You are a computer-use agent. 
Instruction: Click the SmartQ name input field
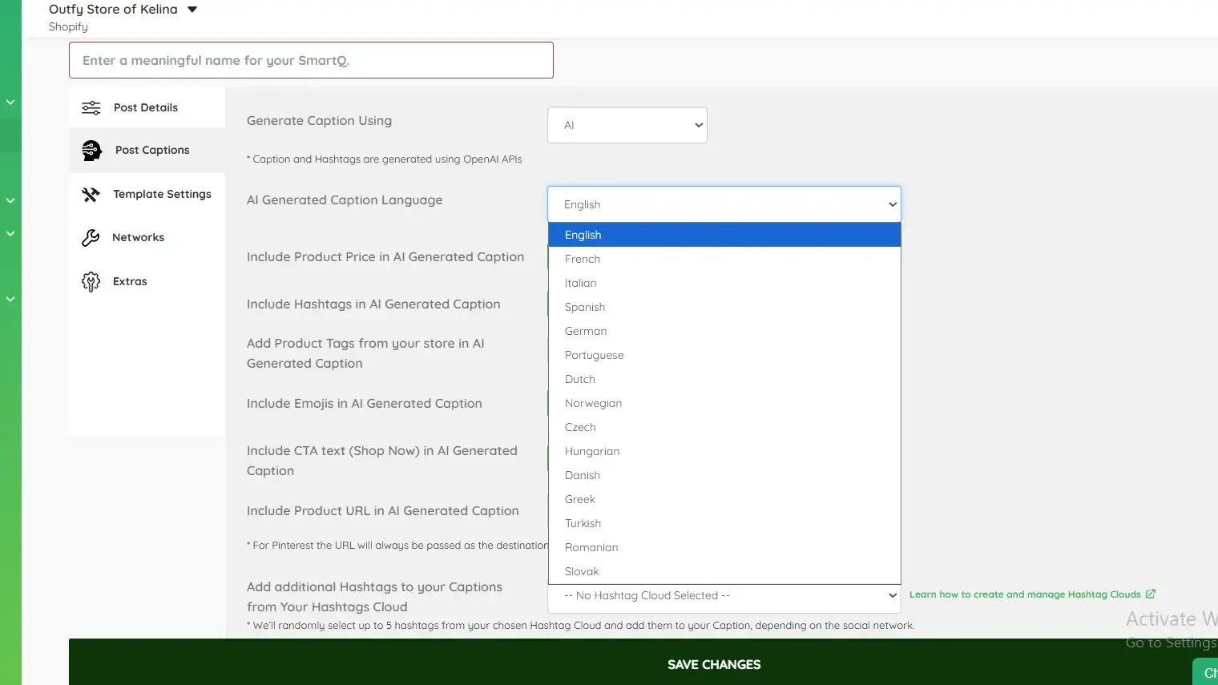click(x=311, y=60)
